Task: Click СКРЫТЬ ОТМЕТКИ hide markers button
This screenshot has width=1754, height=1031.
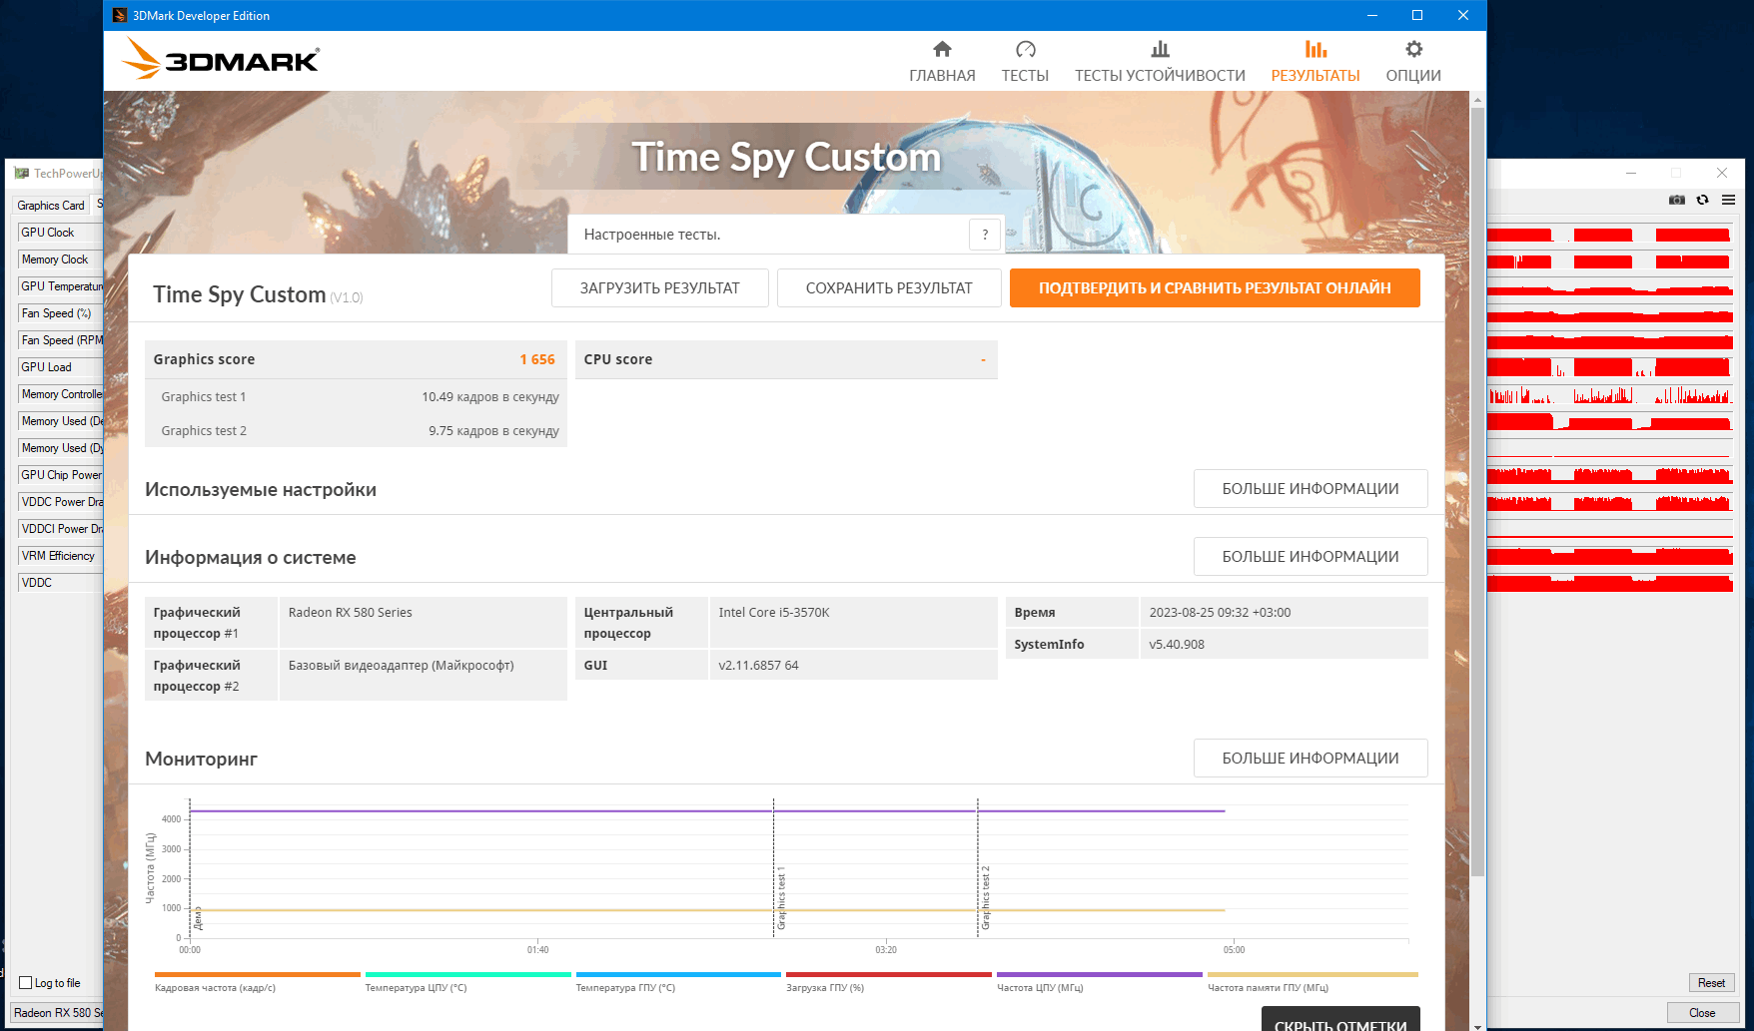Action: click(x=1340, y=1020)
